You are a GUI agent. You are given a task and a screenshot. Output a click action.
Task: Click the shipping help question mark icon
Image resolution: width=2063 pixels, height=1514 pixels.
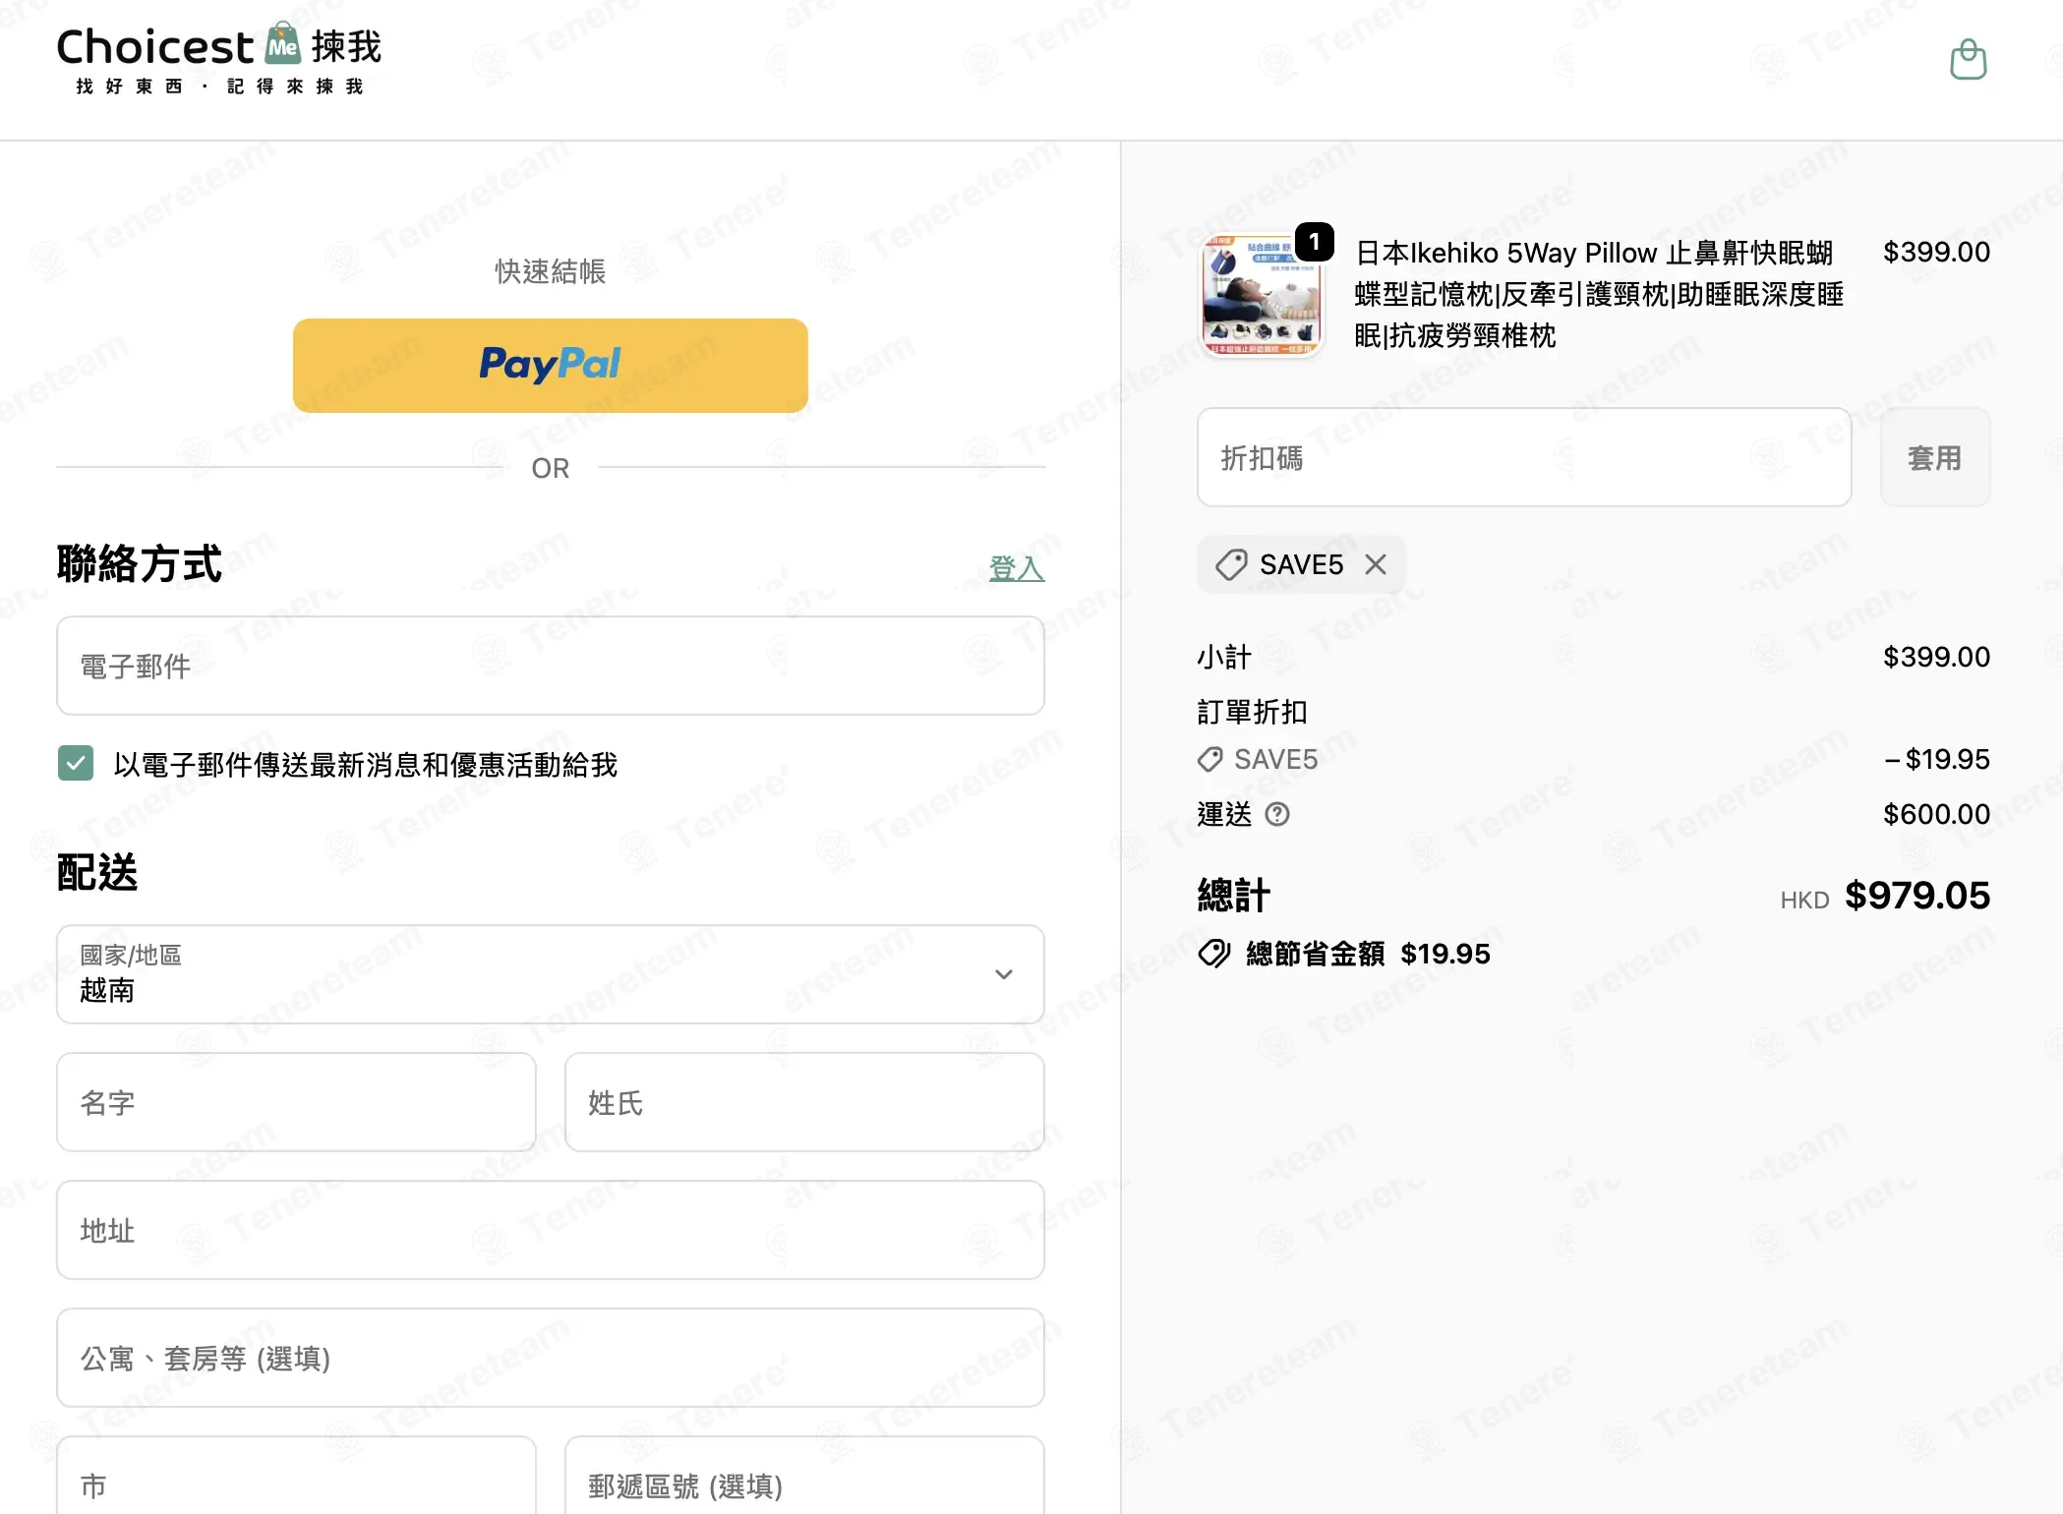tap(1276, 814)
